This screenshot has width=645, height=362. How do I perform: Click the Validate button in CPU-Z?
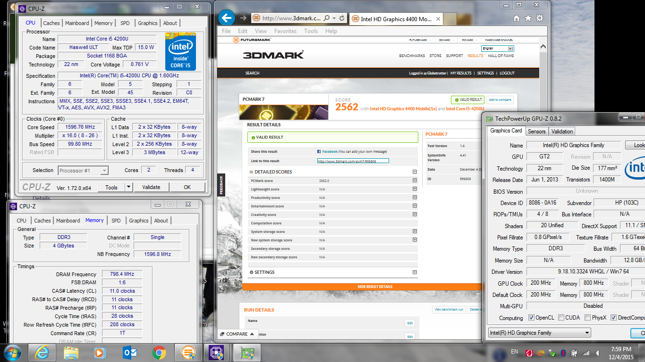151,187
